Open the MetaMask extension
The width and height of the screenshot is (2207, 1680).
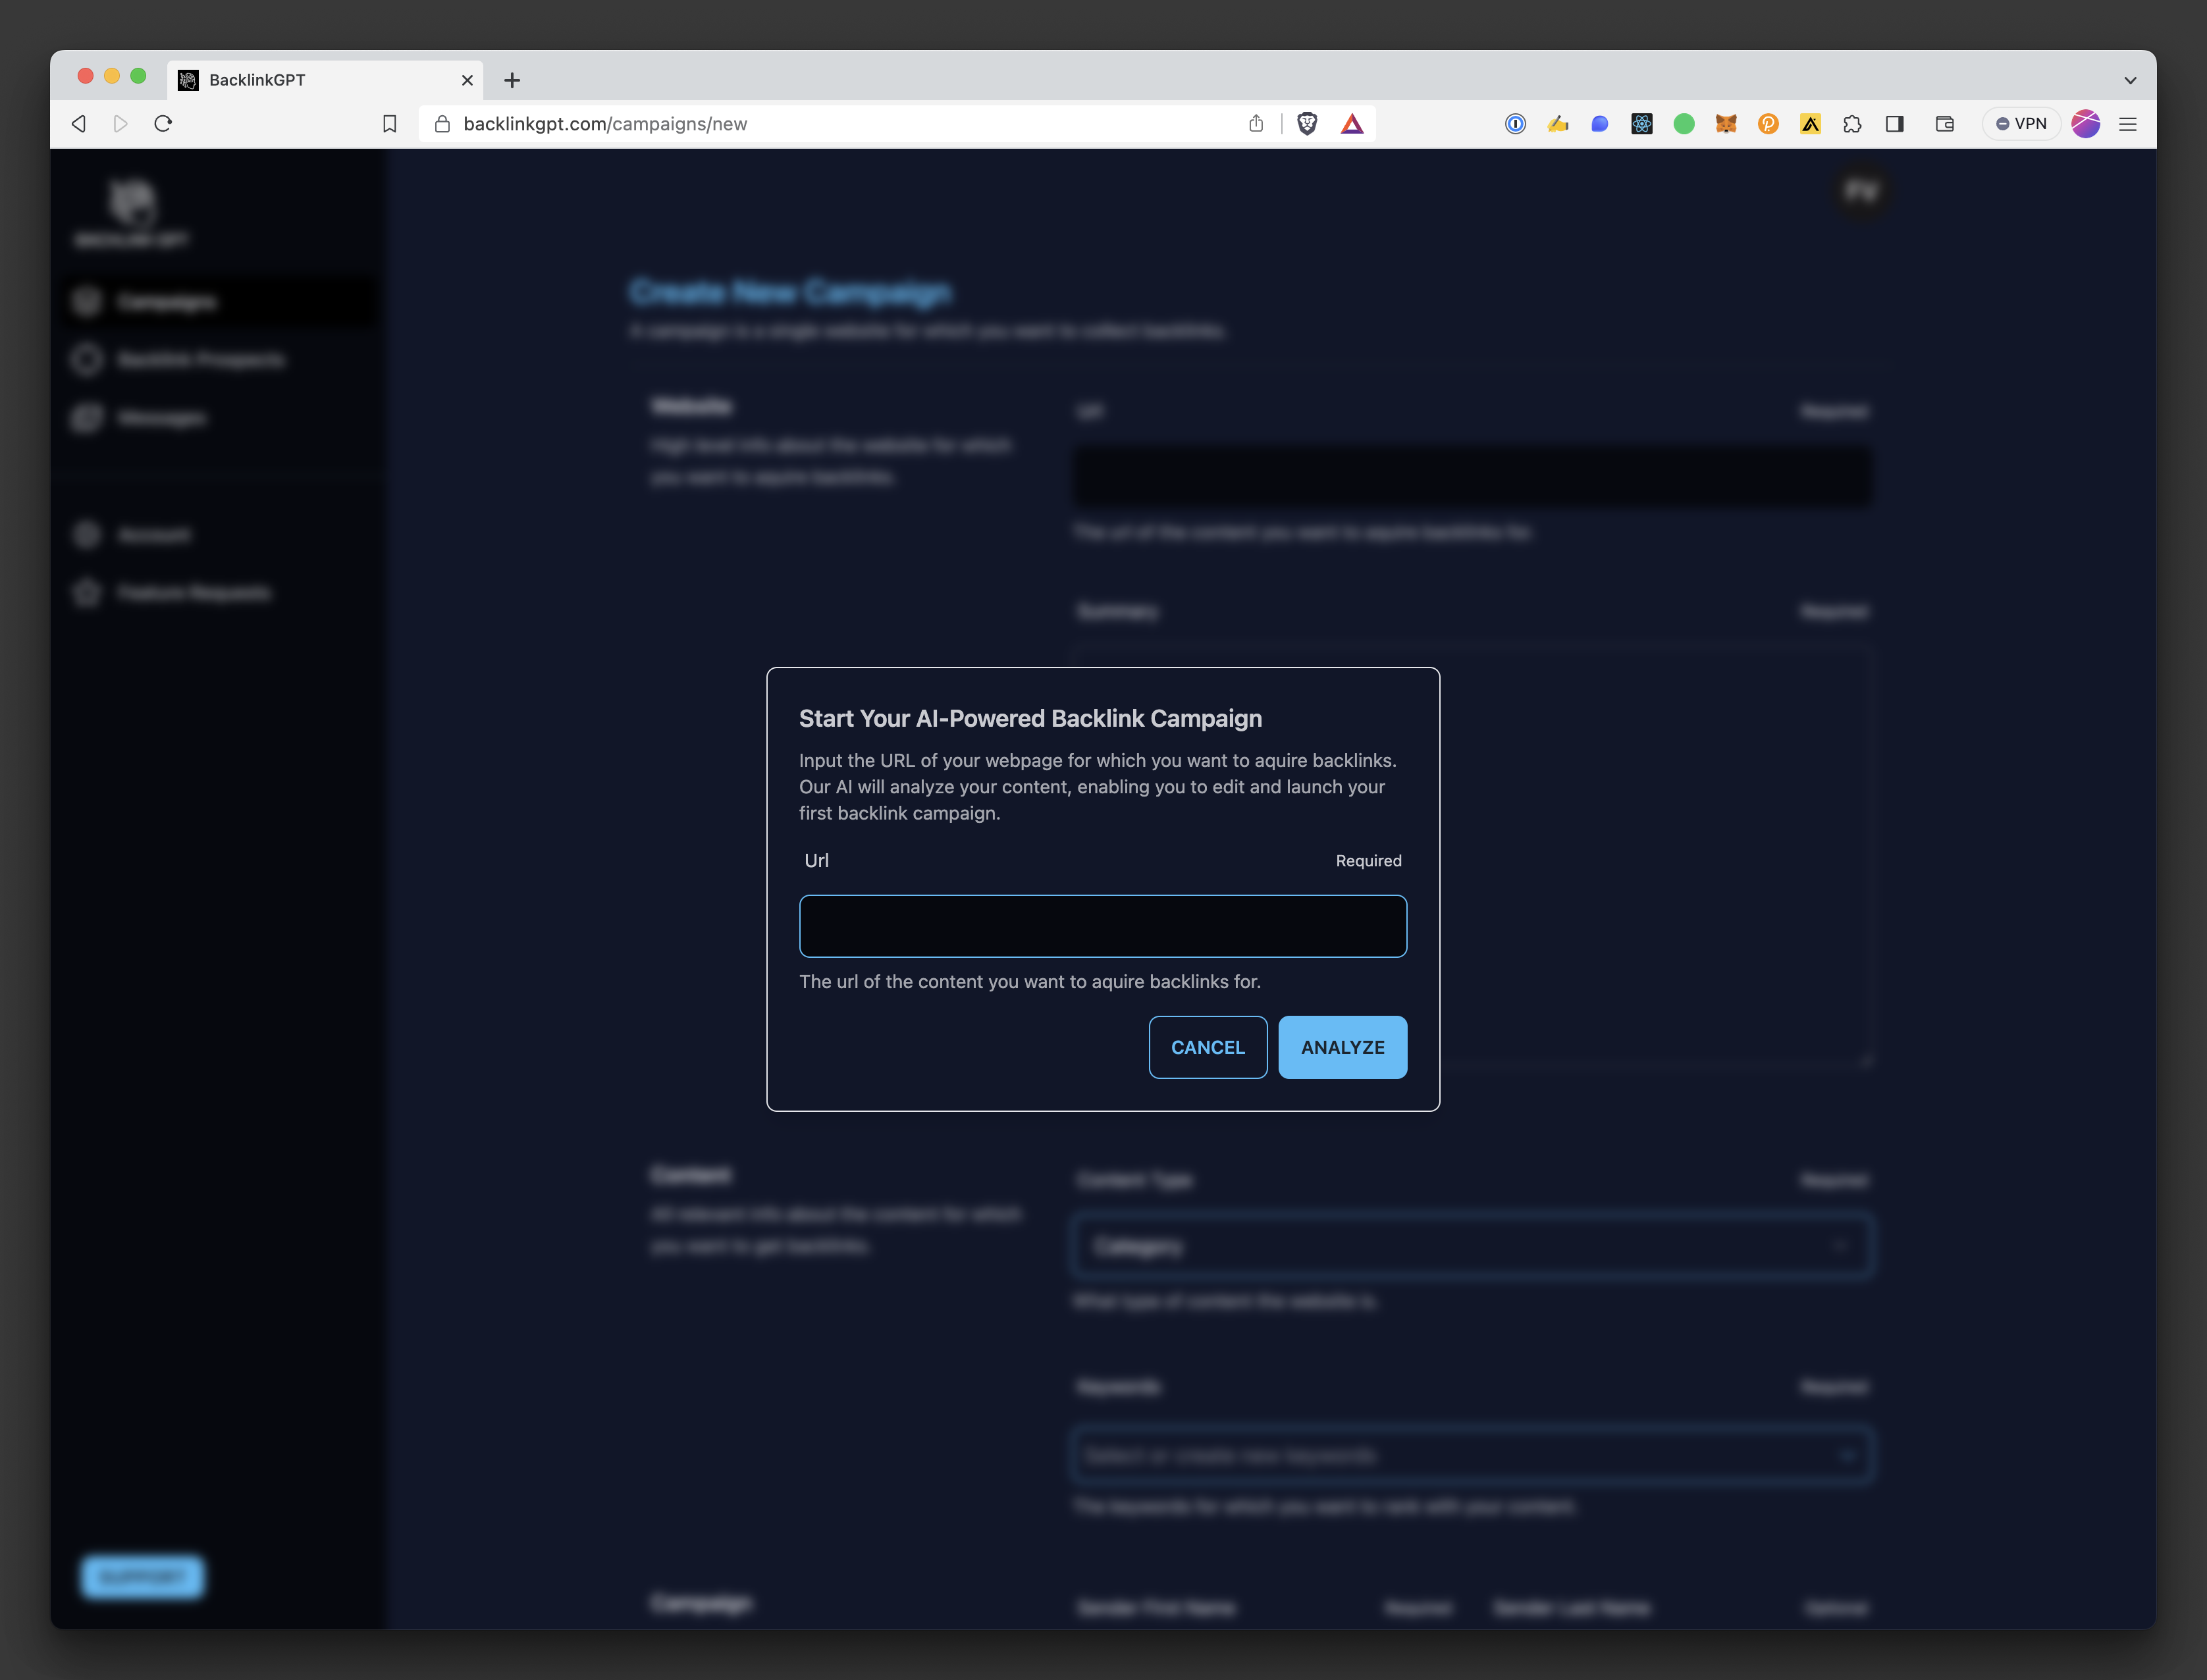(1726, 123)
